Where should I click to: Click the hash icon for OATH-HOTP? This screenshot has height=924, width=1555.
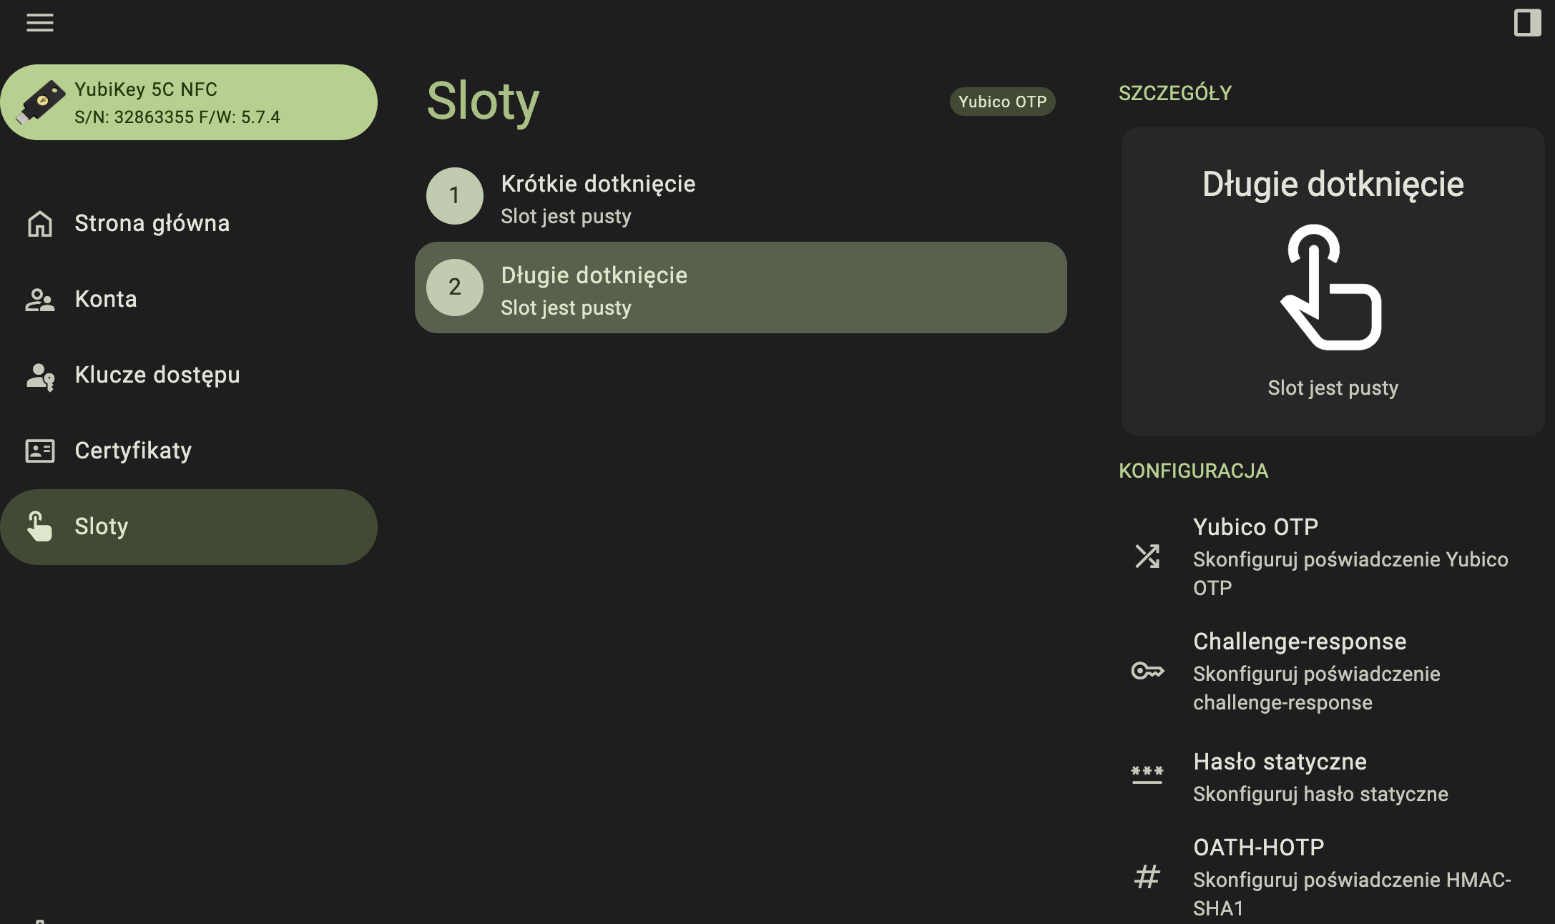coord(1147,877)
